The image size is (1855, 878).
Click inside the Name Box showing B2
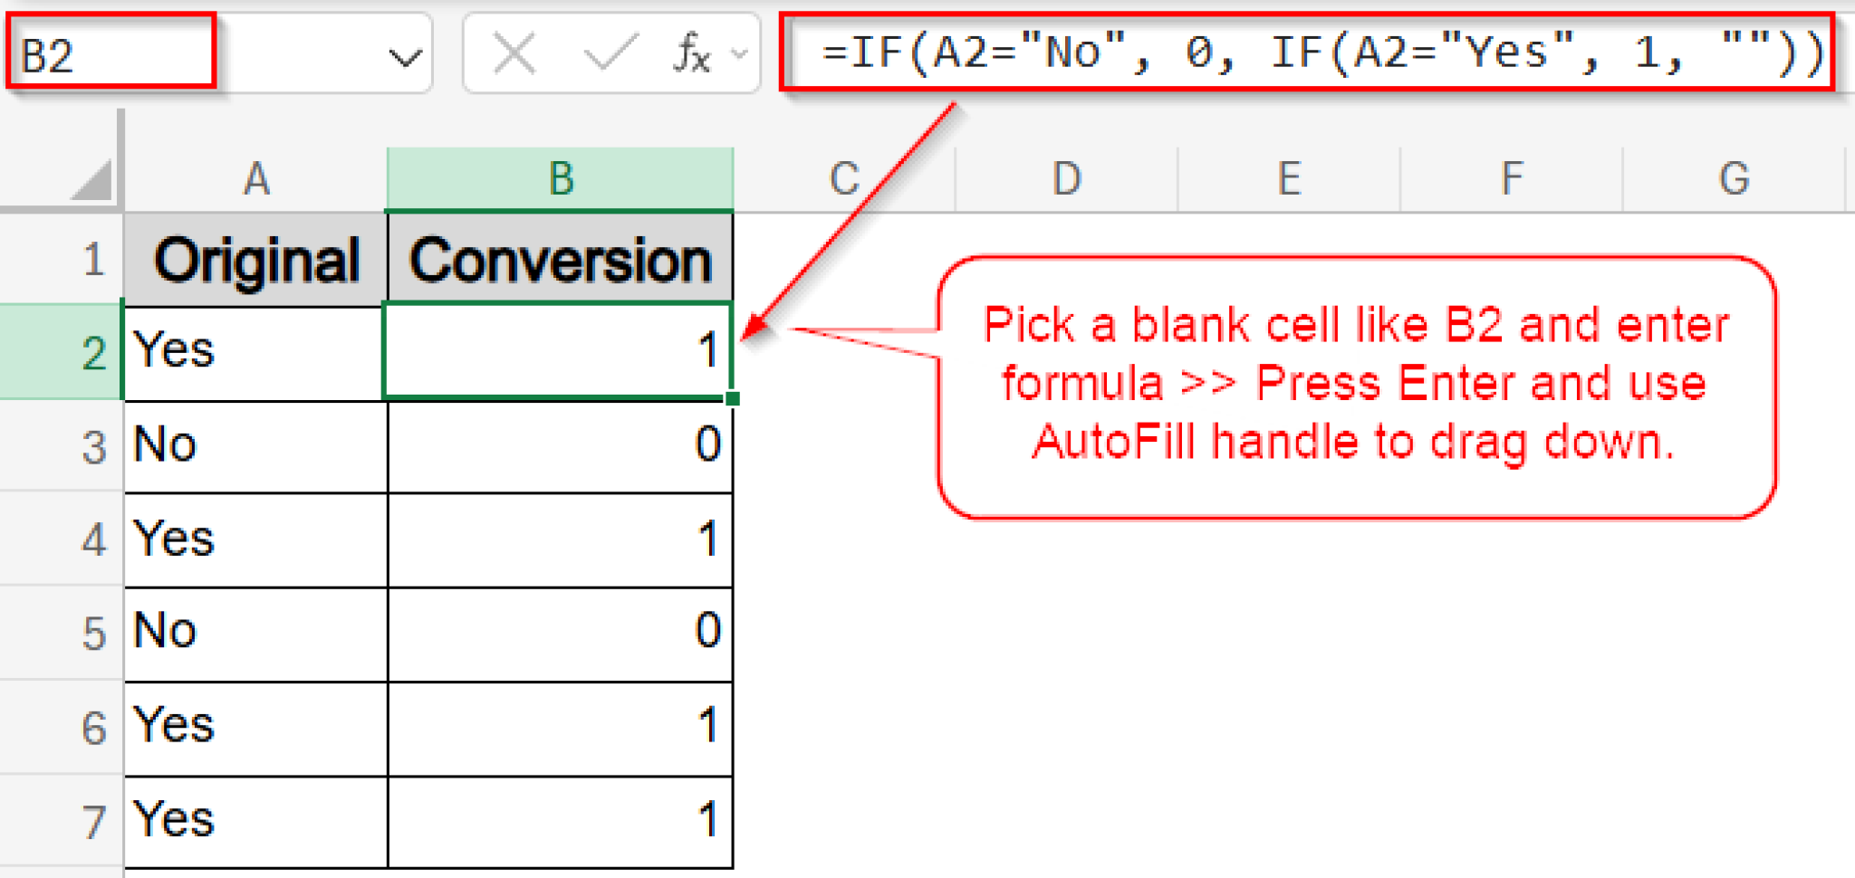tap(109, 54)
